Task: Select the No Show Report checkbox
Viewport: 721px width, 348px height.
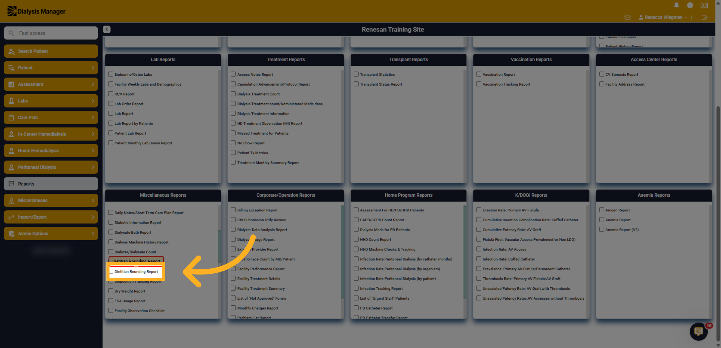Action: [x=233, y=143]
